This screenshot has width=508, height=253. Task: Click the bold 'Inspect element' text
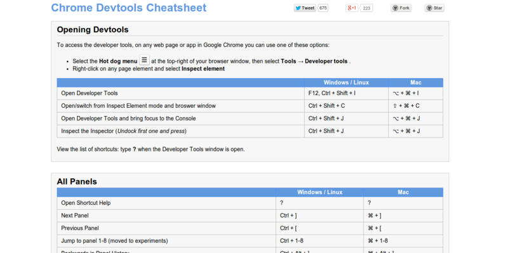[203, 68]
